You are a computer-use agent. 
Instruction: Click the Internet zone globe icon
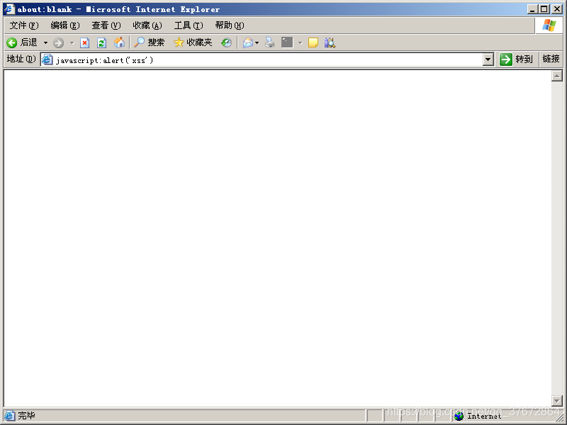(x=459, y=416)
